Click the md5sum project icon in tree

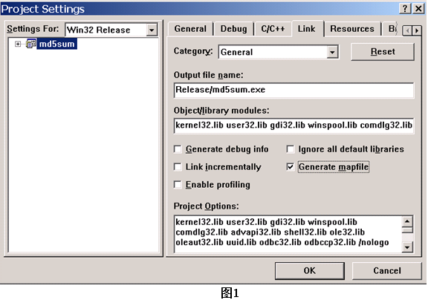[31, 44]
